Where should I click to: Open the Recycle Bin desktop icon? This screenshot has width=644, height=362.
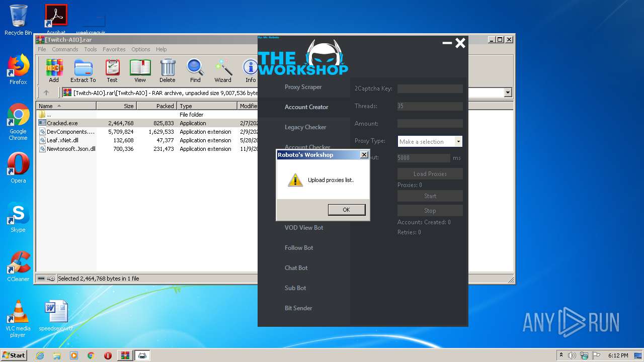click(x=18, y=20)
